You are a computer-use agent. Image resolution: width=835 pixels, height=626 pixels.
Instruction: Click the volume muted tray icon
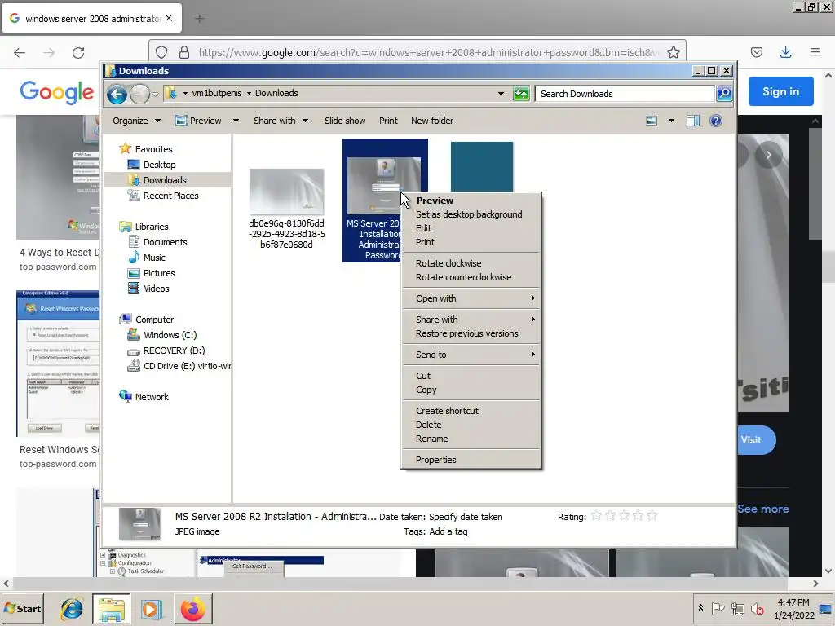click(x=757, y=609)
